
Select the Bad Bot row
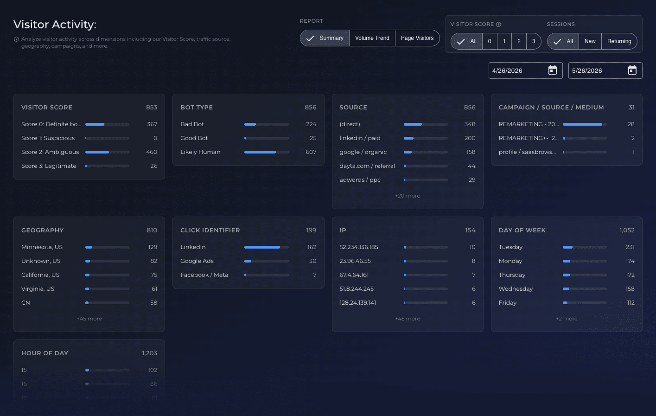248,124
